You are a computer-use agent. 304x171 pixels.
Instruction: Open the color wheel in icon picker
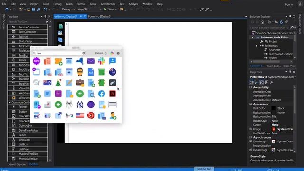point(112,53)
